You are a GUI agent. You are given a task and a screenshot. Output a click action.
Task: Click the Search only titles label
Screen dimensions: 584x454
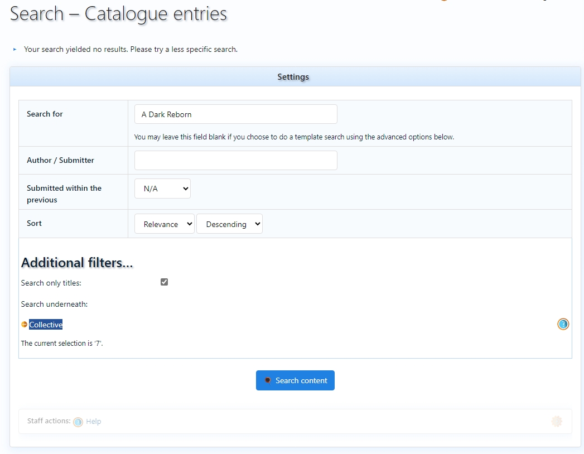tap(51, 283)
